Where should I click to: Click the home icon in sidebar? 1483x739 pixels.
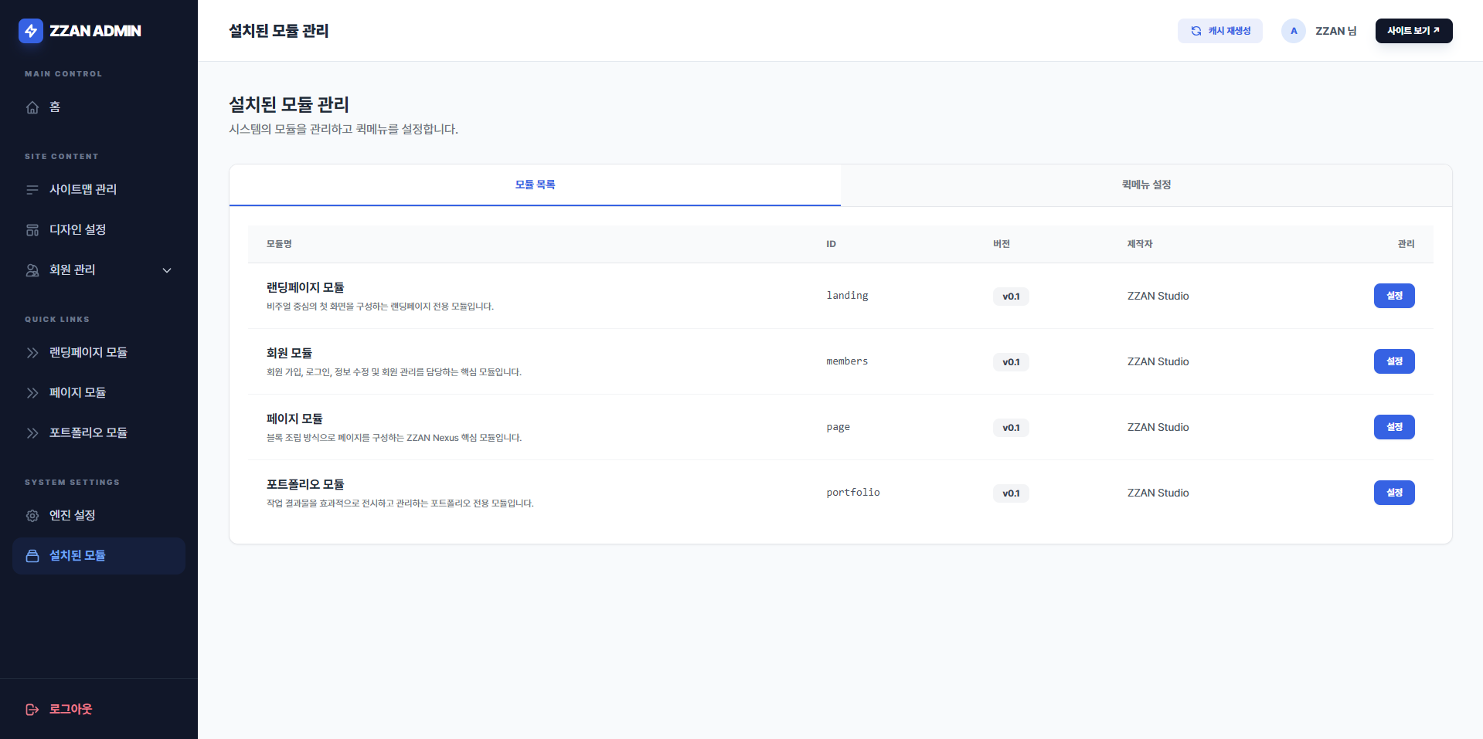[x=32, y=107]
